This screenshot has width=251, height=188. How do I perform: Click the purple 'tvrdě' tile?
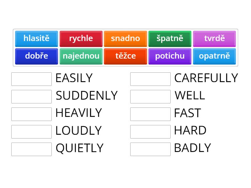pos(214,39)
